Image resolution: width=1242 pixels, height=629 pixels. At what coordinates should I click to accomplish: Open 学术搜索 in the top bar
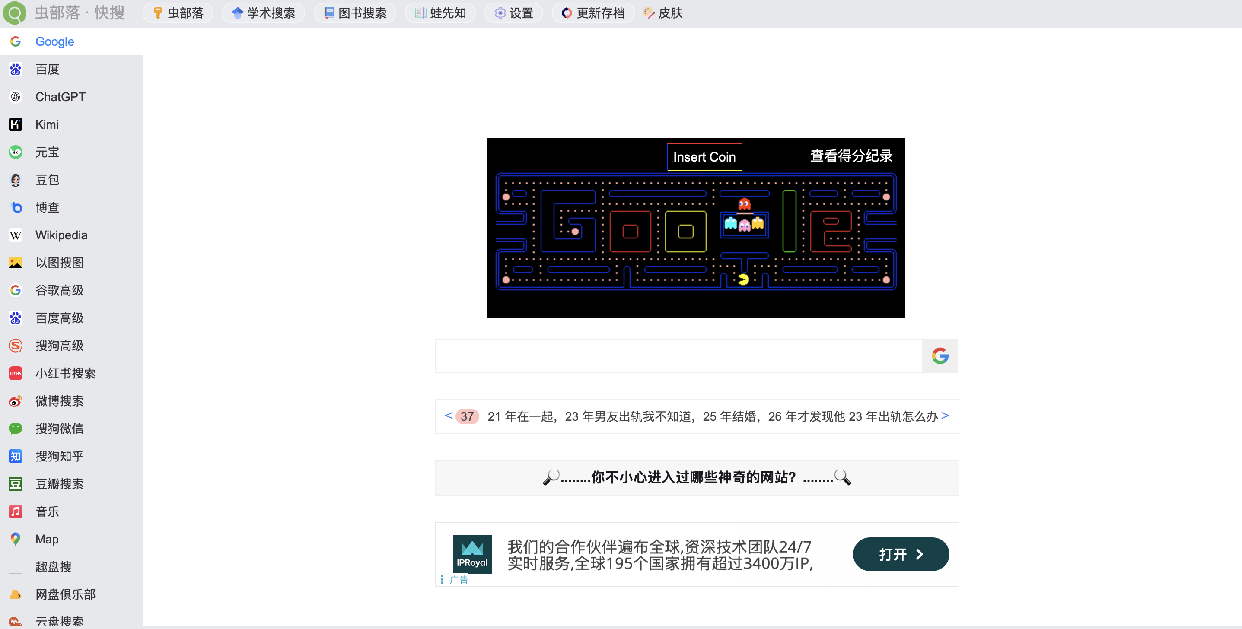(x=263, y=13)
